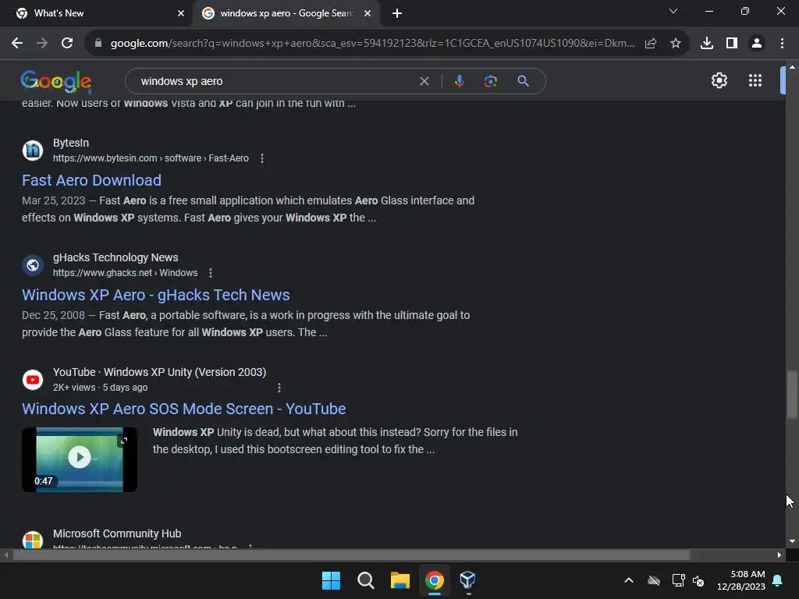Expand the video preview
The image size is (799, 599).
[x=123, y=441]
